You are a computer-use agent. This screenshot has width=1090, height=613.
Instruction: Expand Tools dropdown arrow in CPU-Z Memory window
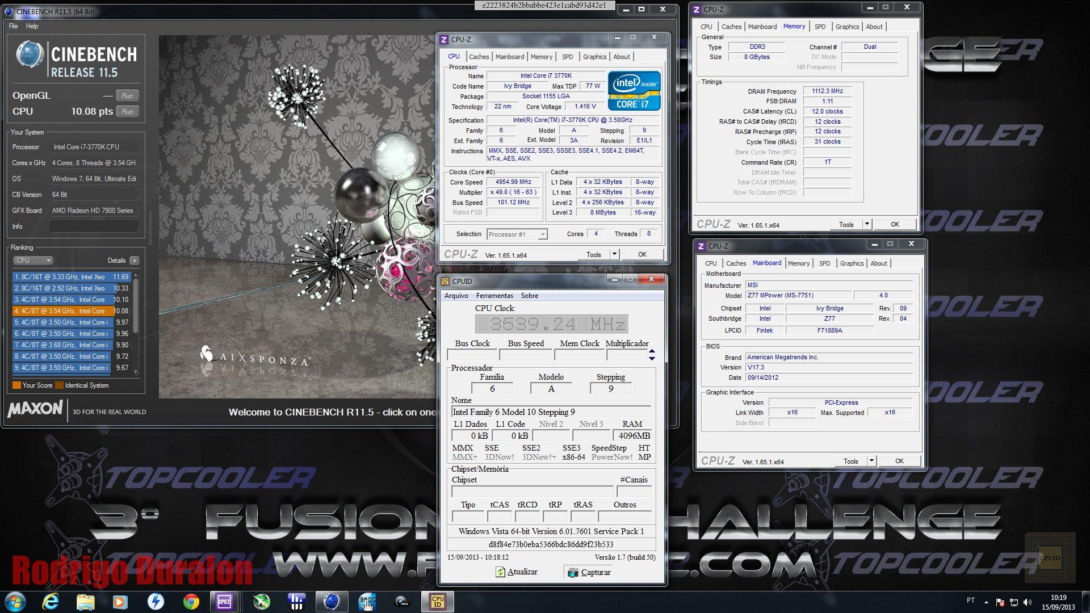click(x=867, y=224)
